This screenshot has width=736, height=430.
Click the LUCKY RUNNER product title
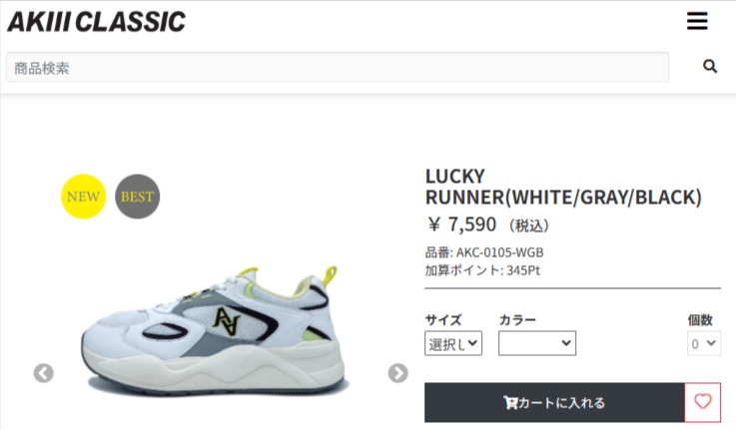pyautogui.click(x=563, y=187)
